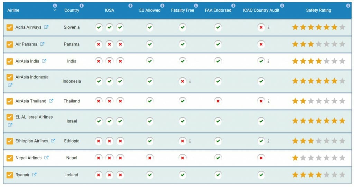
Task: Click info icon above Safety Rating header
Action: pos(348,6)
